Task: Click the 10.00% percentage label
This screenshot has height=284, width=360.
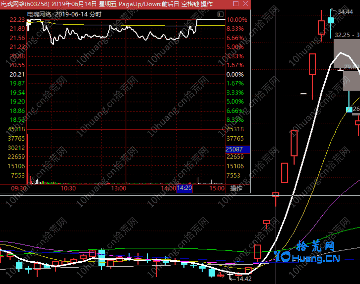Action: pos(237,20)
